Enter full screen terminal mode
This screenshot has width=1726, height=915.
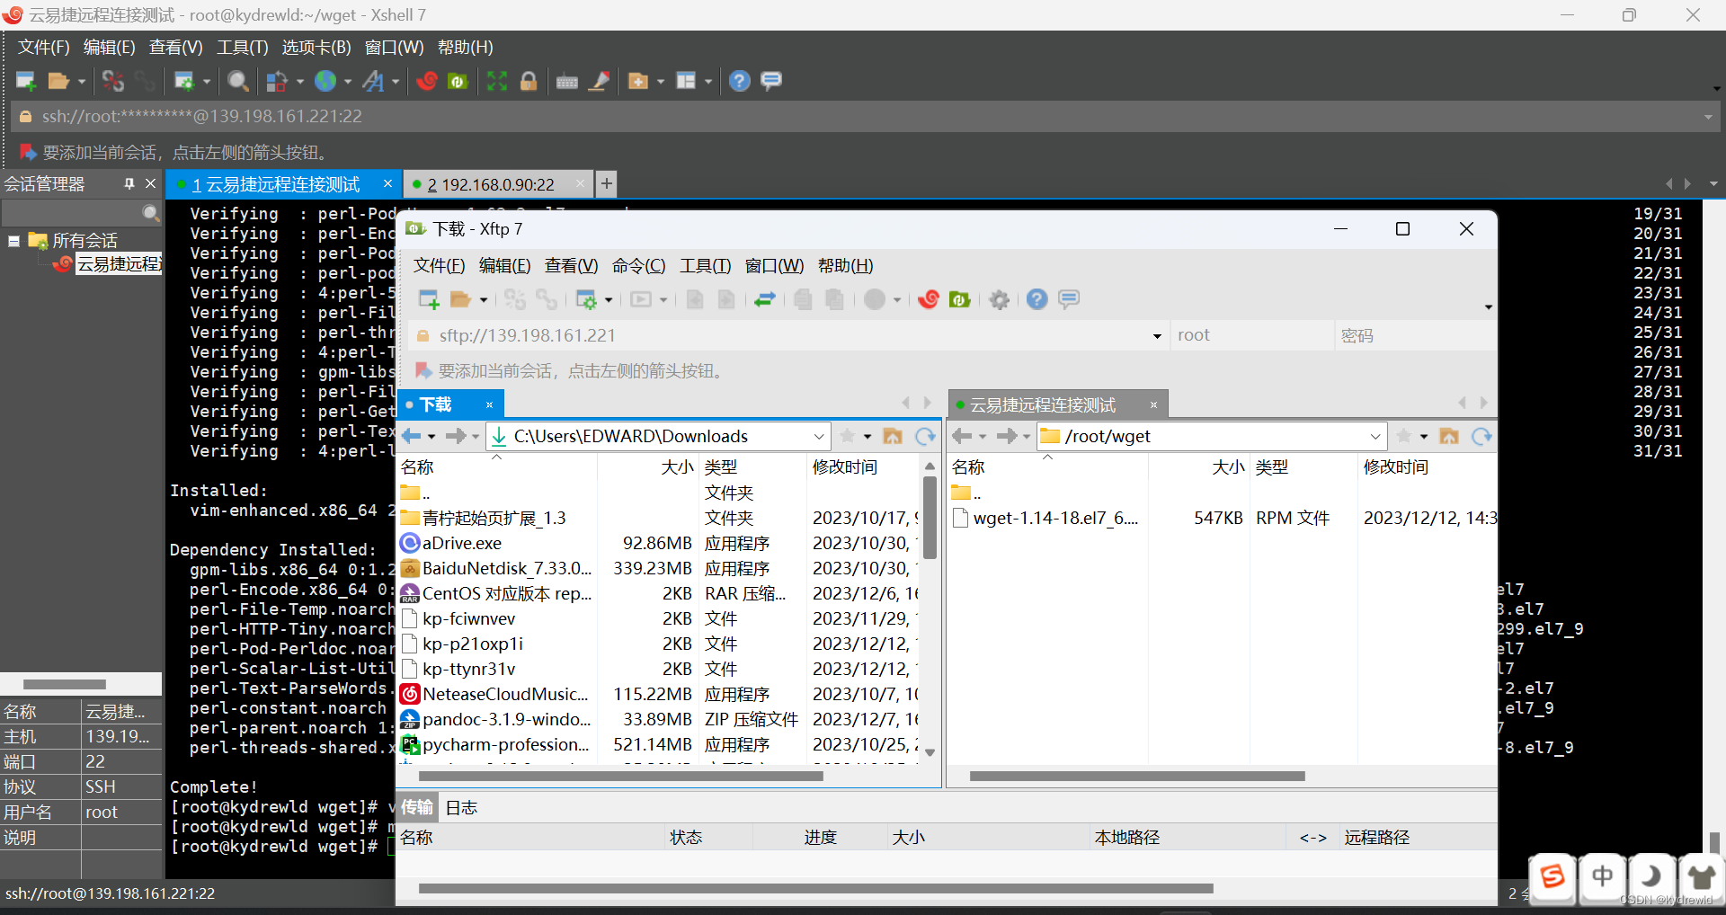[x=495, y=81]
